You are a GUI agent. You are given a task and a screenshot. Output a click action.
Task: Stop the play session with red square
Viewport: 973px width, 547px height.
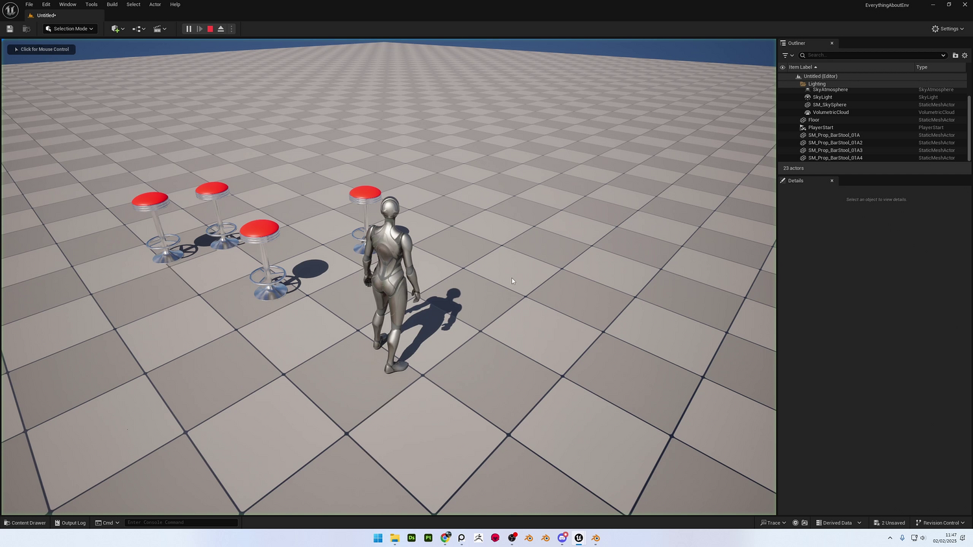coord(210,29)
